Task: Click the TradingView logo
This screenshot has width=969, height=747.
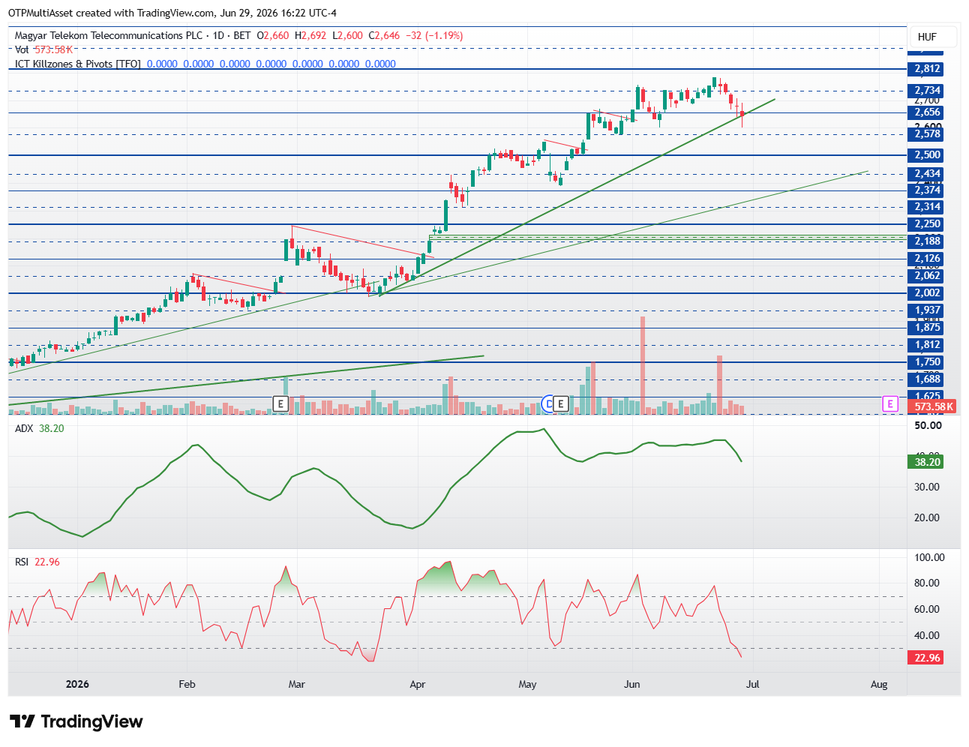Action: pyautogui.click(x=76, y=721)
